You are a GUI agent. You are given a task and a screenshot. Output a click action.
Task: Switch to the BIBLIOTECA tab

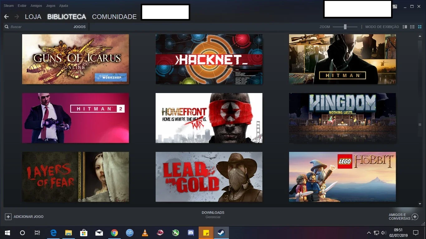click(67, 17)
